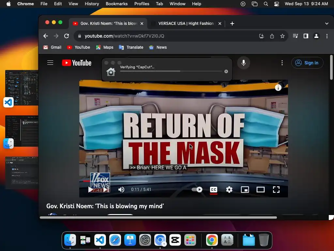Open video player settings gear

point(229,190)
